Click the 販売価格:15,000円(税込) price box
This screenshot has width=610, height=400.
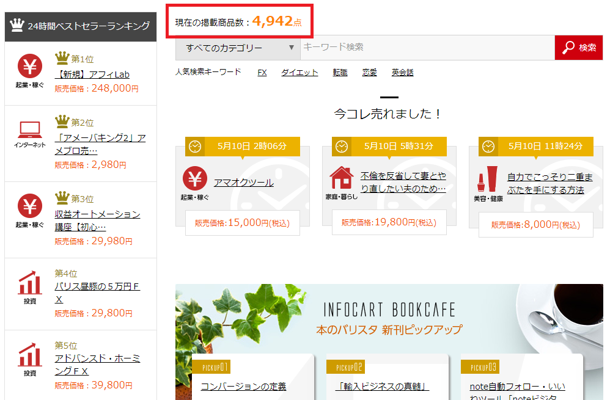243,223
